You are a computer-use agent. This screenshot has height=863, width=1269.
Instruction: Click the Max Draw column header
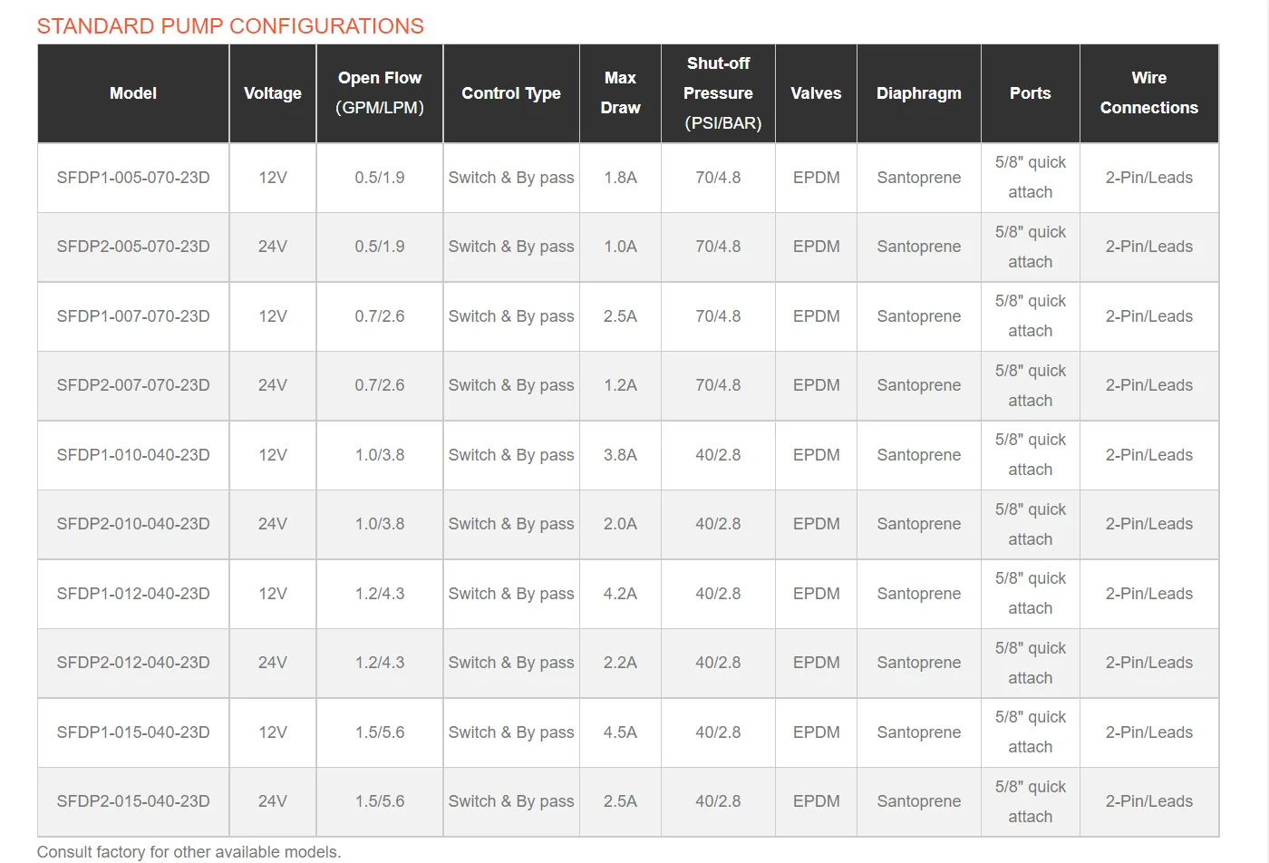tap(620, 92)
